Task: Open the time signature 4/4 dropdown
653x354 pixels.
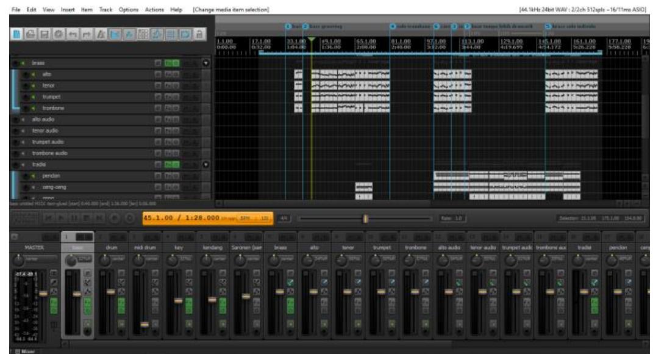Action: point(285,217)
